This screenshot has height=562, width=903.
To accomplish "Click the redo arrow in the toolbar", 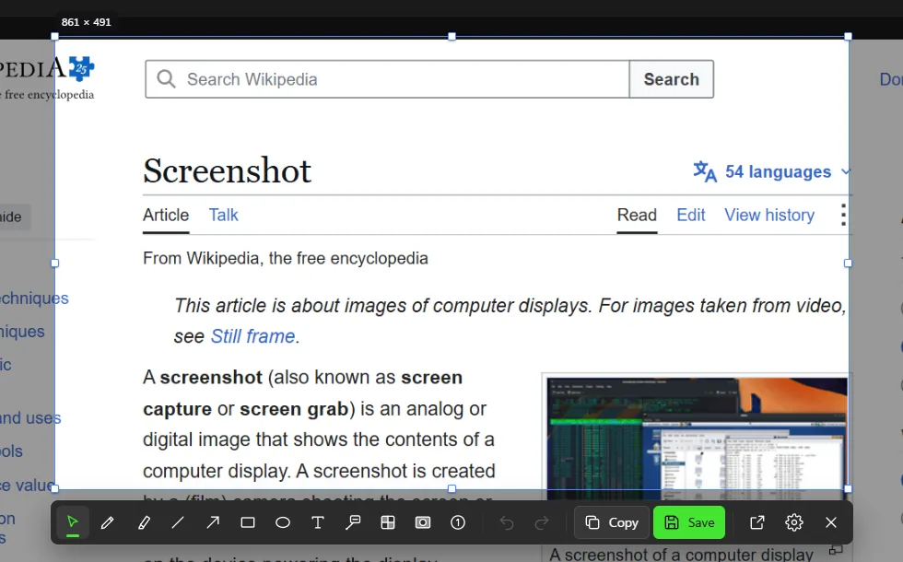I will point(542,522).
